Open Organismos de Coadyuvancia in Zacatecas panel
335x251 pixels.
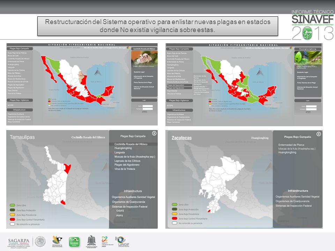pyautogui.click(x=292, y=201)
